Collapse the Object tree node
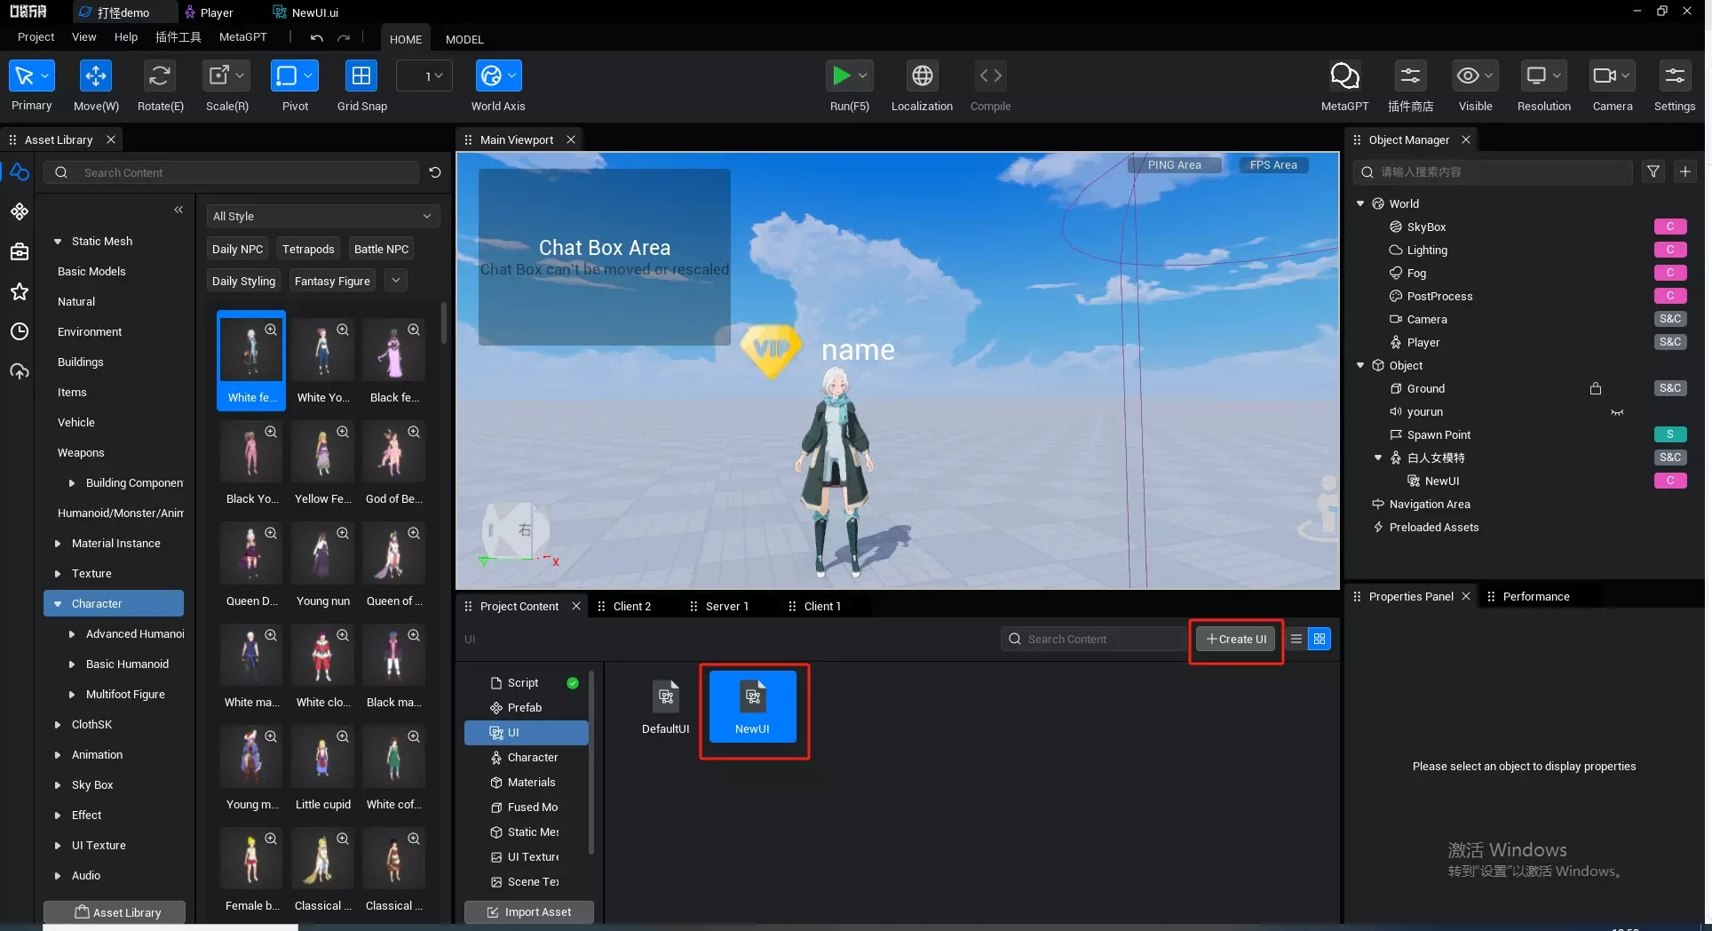1712x931 pixels. coord(1360,365)
